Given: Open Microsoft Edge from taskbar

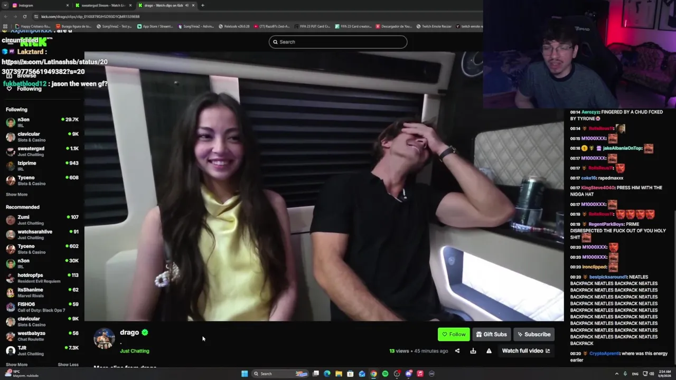Looking at the screenshot, I should (327, 374).
